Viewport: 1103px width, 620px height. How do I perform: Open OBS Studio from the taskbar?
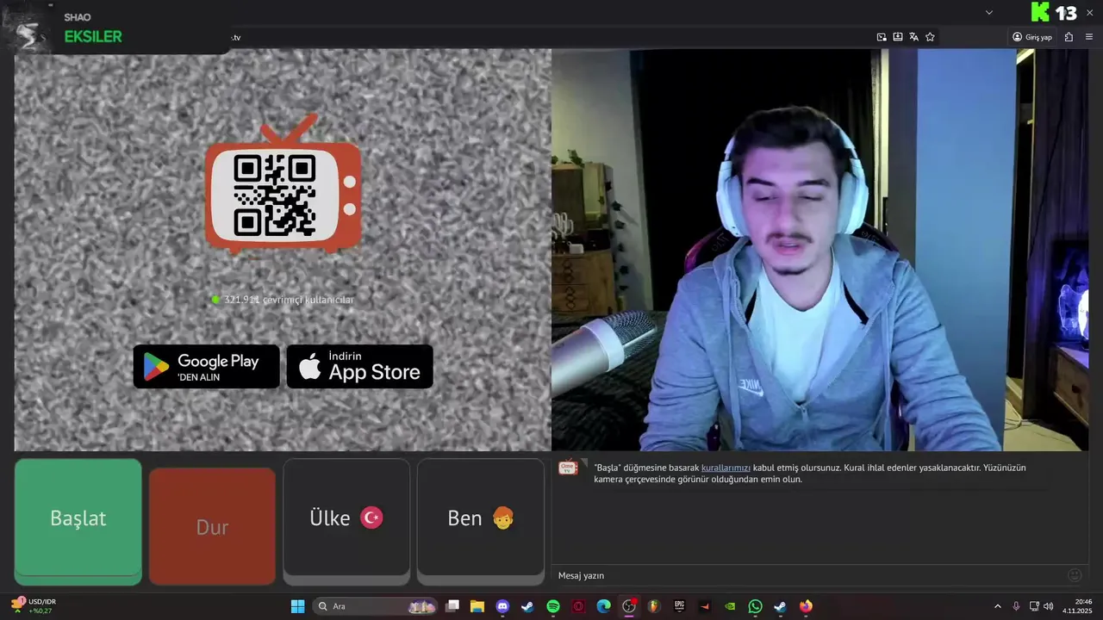(x=629, y=606)
